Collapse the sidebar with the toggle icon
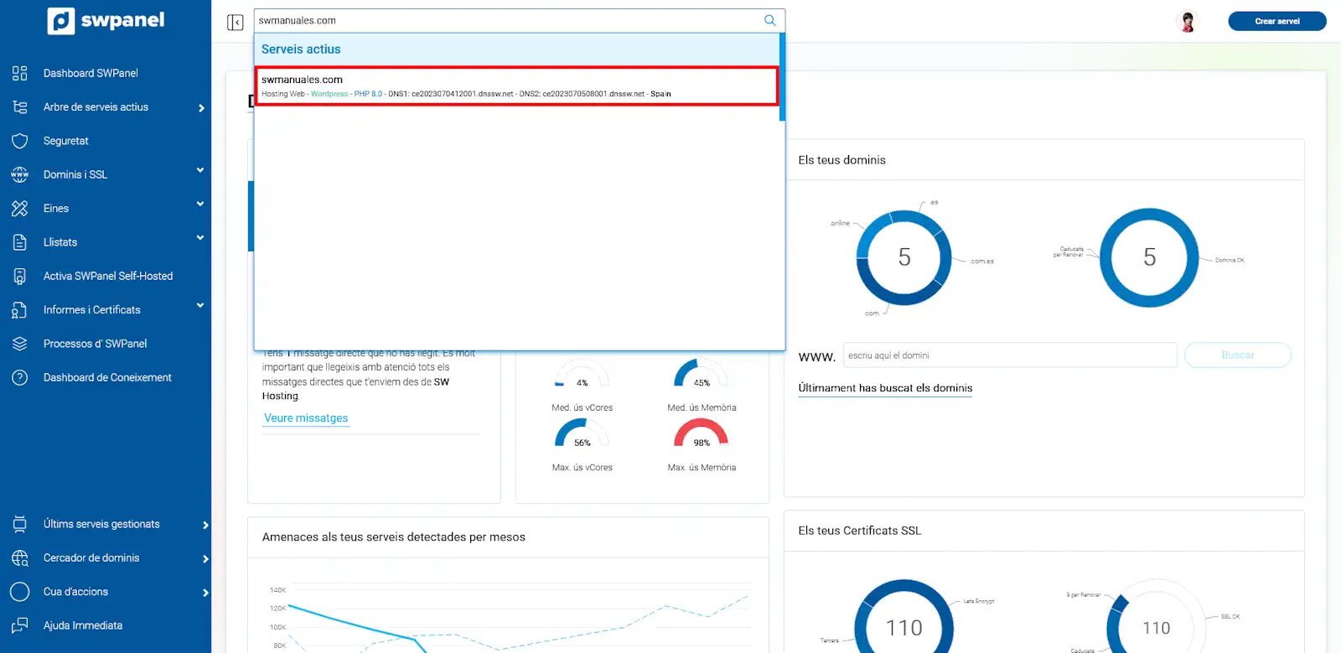Image resolution: width=1341 pixels, height=653 pixels. 236,22
